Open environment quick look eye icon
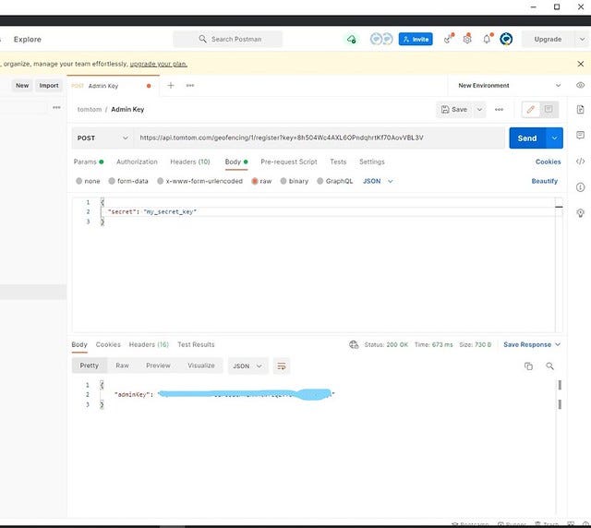 point(580,85)
